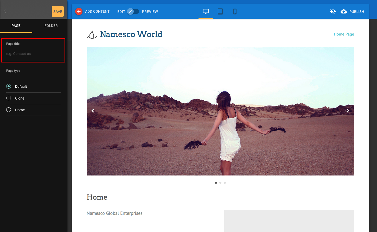Jump to second slider dot
This screenshot has height=232, width=377.
pos(220,183)
